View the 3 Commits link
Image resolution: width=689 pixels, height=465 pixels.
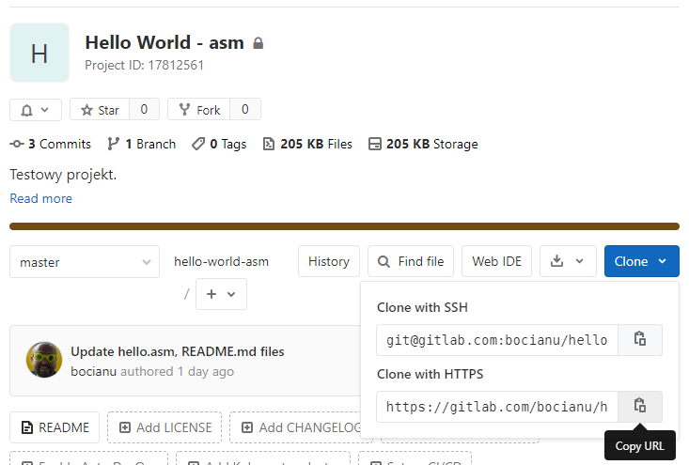pyautogui.click(x=51, y=144)
